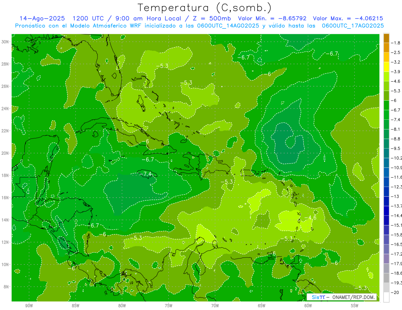Open the SisTT ONAMET/REP.DOM. logo box
This screenshot has width=402, height=310.
click(x=341, y=297)
